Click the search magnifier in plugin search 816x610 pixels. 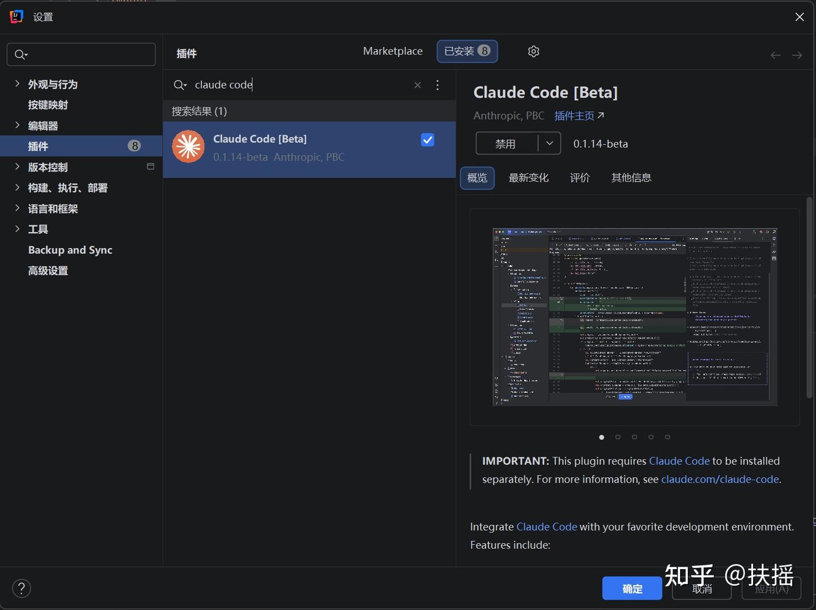tap(180, 85)
